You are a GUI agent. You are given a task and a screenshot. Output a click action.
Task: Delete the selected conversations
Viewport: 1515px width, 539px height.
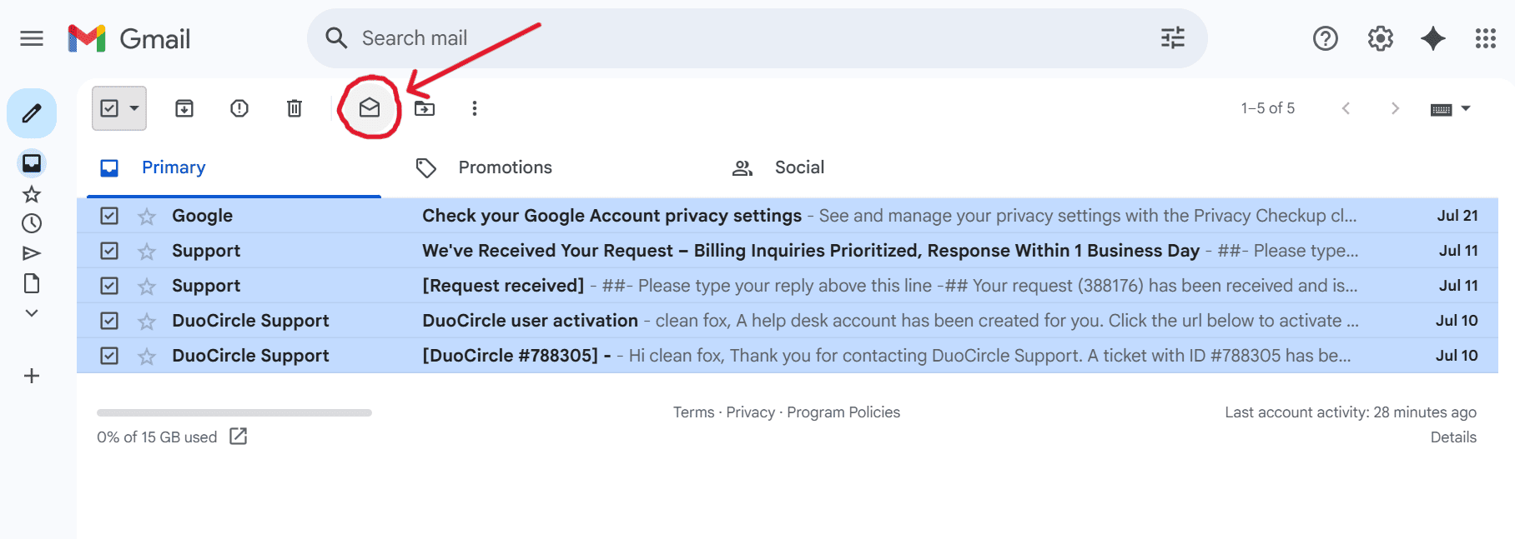click(294, 107)
